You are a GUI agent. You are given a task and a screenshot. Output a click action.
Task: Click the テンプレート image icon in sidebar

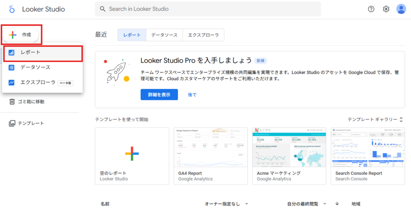point(12,123)
